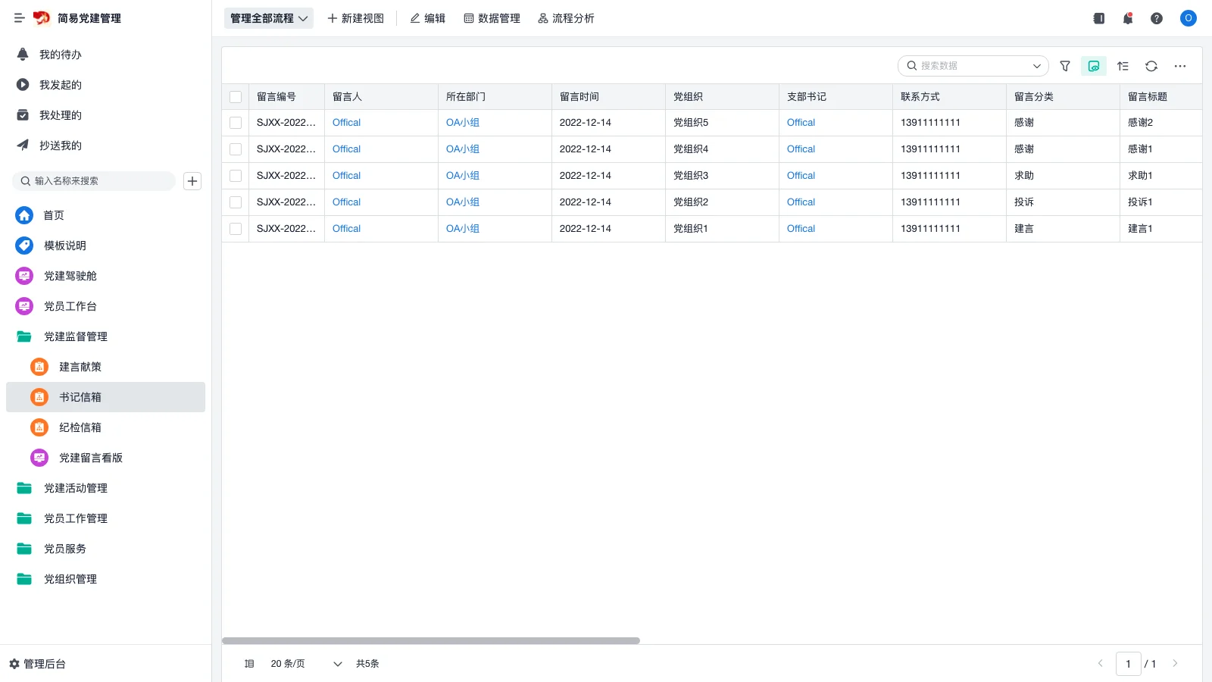Check the checkbox for row SJXX-2022 with 党组织5
This screenshot has height=682, width=1212.
pyautogui.click(x=236, y=122)
